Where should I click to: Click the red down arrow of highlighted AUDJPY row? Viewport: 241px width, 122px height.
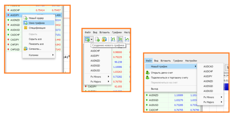pyautogui.click(x=8, y=15)
